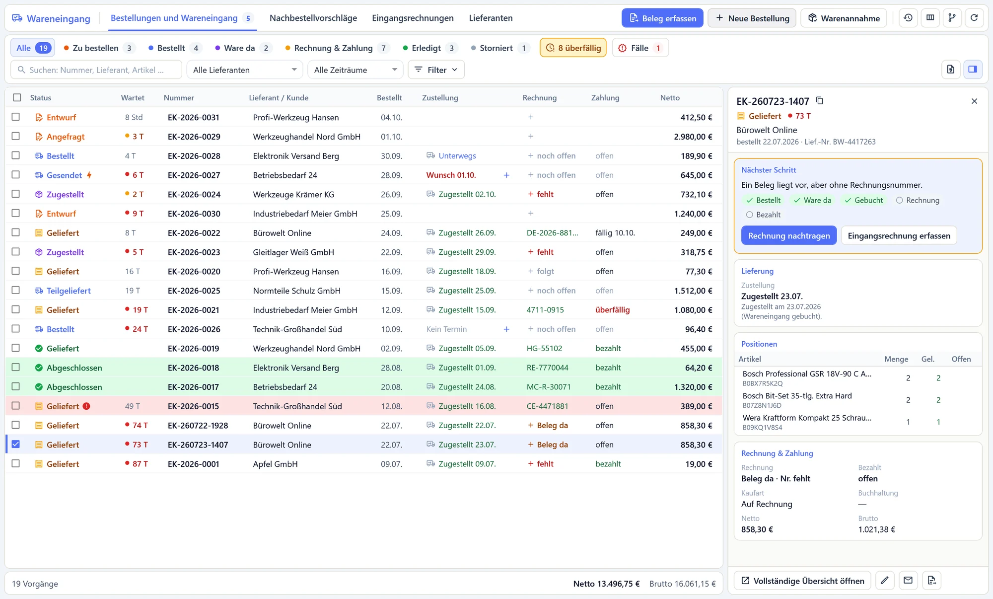Expand the Filter menu
Screen dimensions: 993x599
(436, 70)
